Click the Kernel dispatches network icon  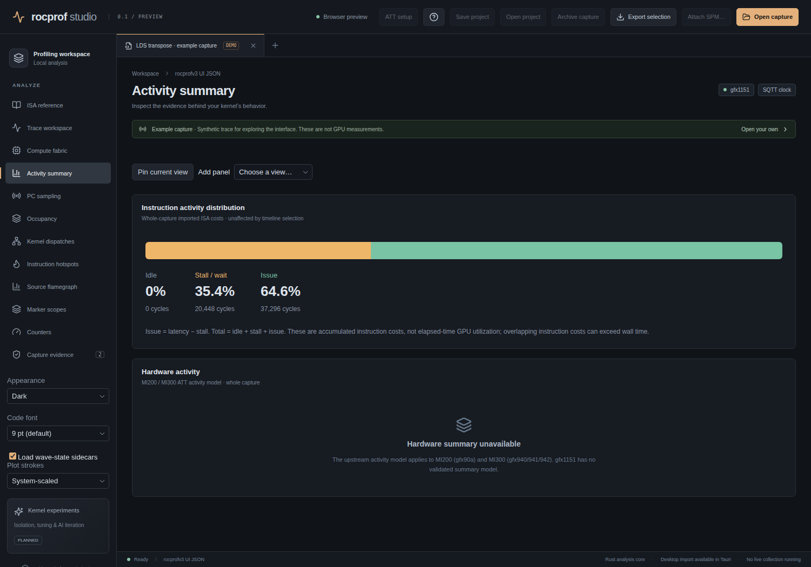[17, 241]
